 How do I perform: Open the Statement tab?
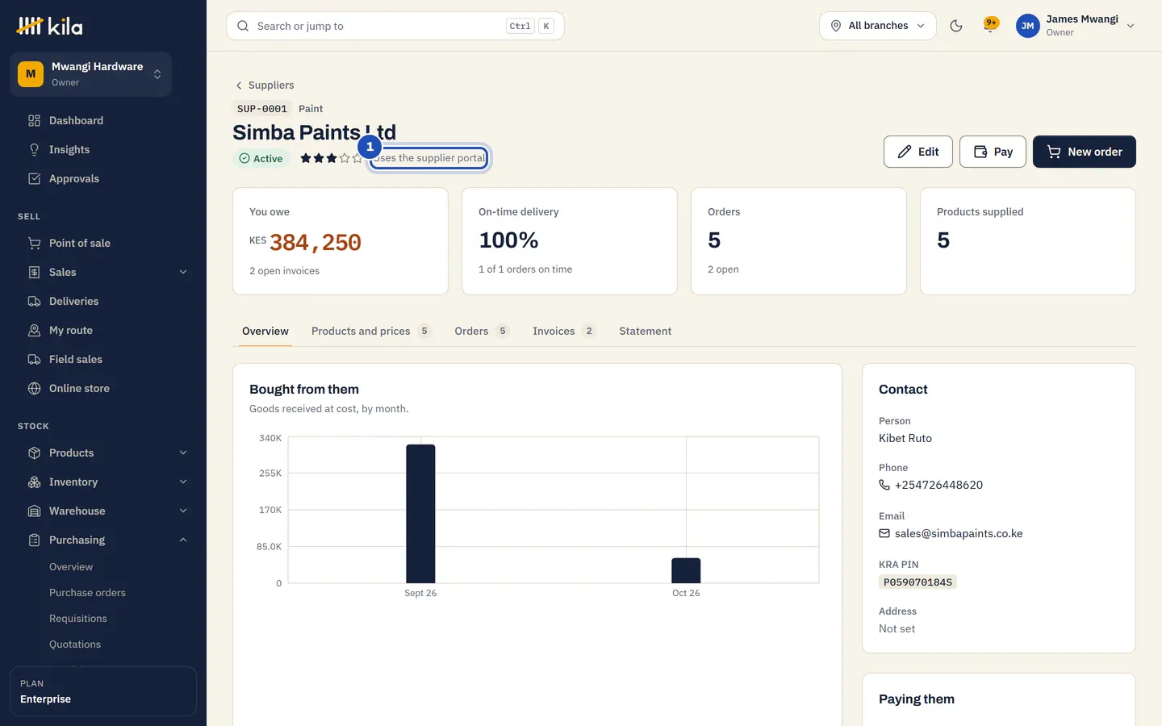tap(646, 331)
